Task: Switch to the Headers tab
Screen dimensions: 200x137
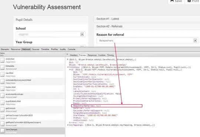Action: (74, 55)
